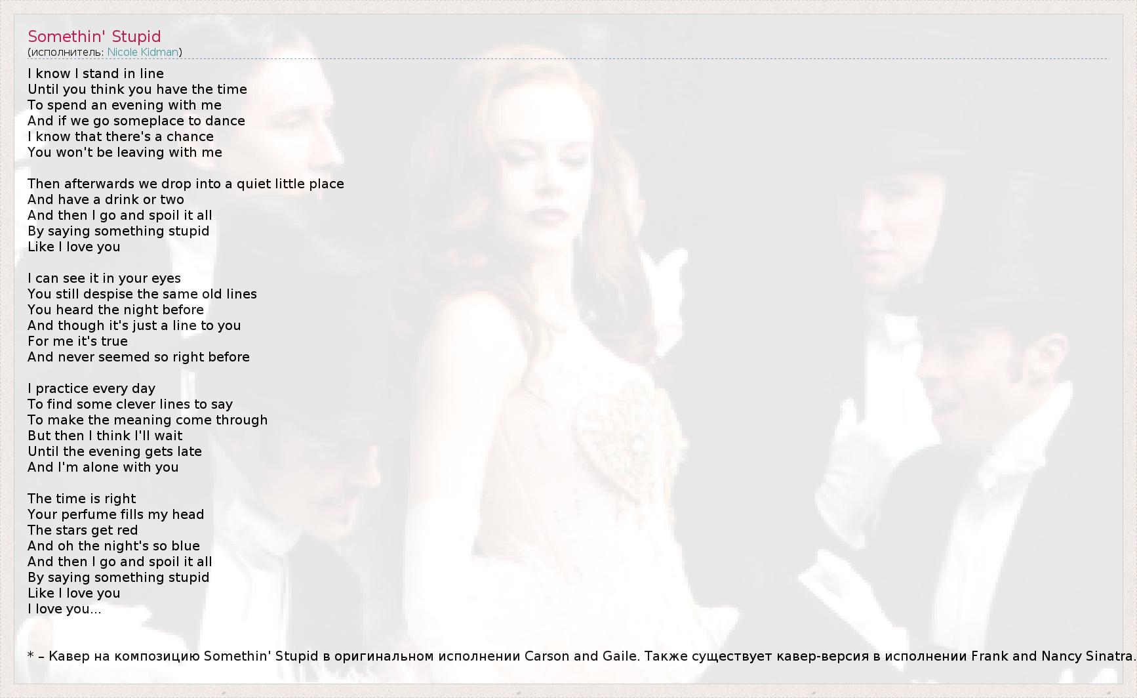Click the Somethin' Stupid song title heading
Screen dimensions: 1137x698
point(94,36)
